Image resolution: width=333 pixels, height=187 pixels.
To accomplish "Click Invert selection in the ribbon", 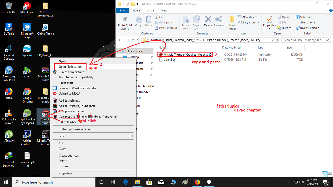I will pyautogui.click(x=308, y=28).
